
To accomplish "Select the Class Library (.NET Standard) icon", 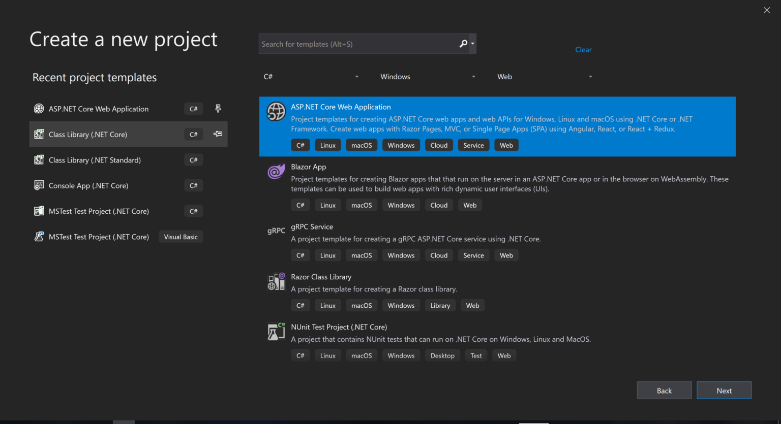I will pos(39,159).
